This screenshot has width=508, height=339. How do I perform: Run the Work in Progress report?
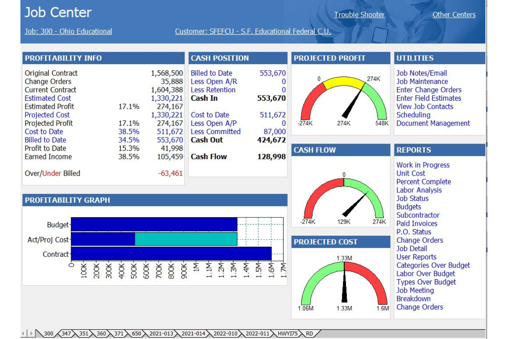(x=423, y=165)
